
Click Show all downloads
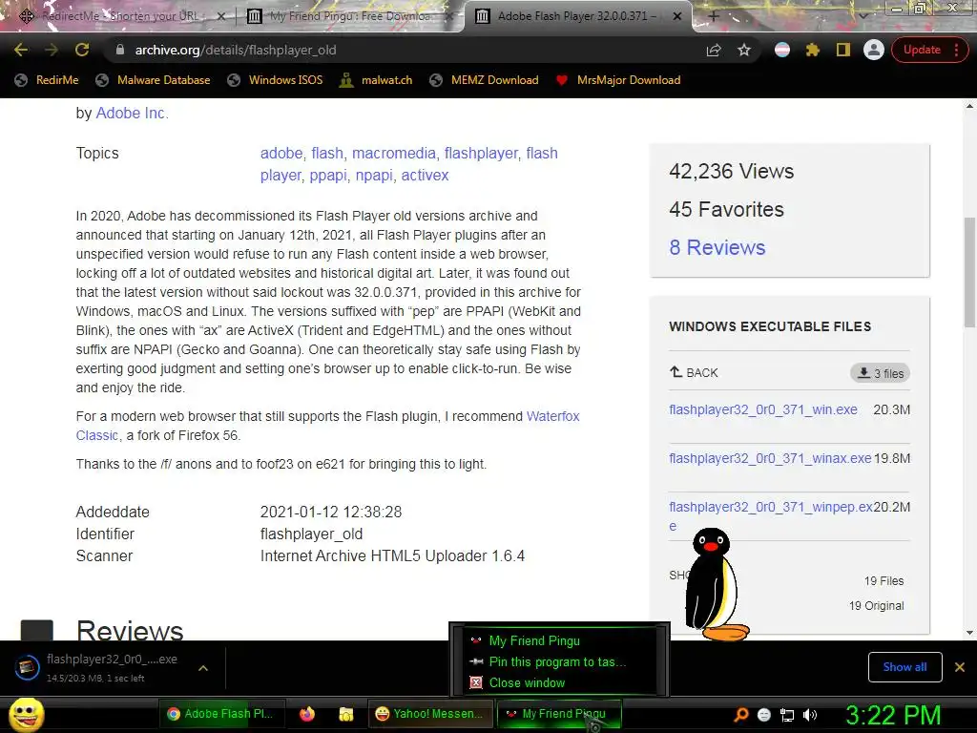click(x=904, y=667)
